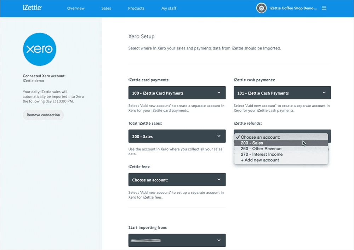354x250 pixels.
Task: Open the iZettle fees account dropdown
Action: pyautogui.click(x=177, y=179)
